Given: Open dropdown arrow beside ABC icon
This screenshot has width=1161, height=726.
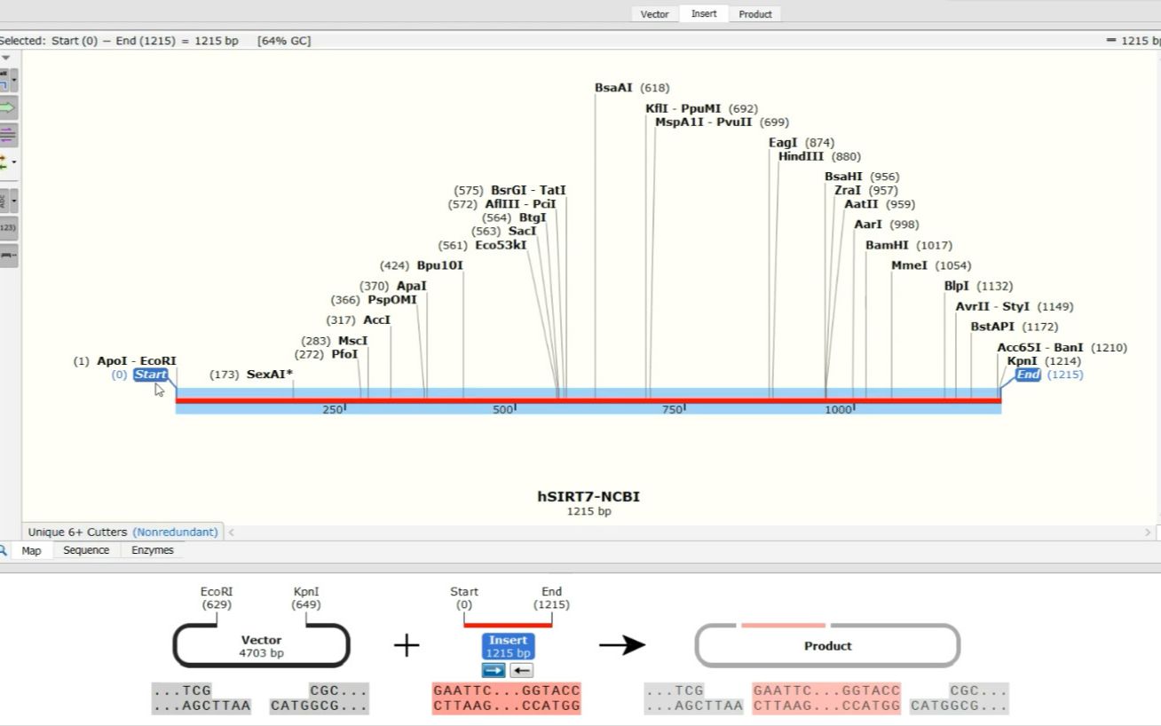Looking at the screenshot, I should (13, 201).
